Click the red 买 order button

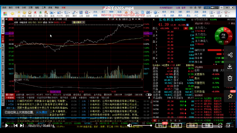(186, 28)
